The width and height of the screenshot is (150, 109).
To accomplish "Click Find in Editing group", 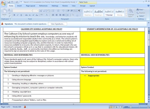I will (x=140, y=10).
